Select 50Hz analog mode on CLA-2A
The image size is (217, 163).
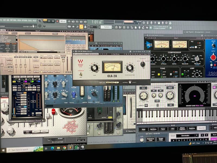[108, 82]
